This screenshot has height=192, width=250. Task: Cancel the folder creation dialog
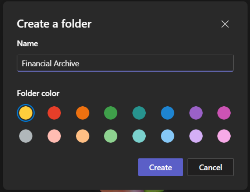(x=211, y=167)
